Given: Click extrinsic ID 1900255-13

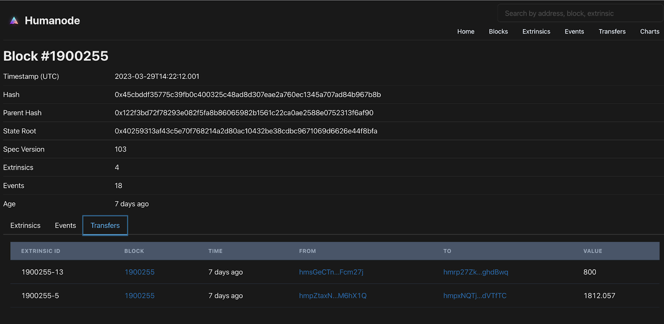Looking at the screenshot, I should [x=42, y=272].
